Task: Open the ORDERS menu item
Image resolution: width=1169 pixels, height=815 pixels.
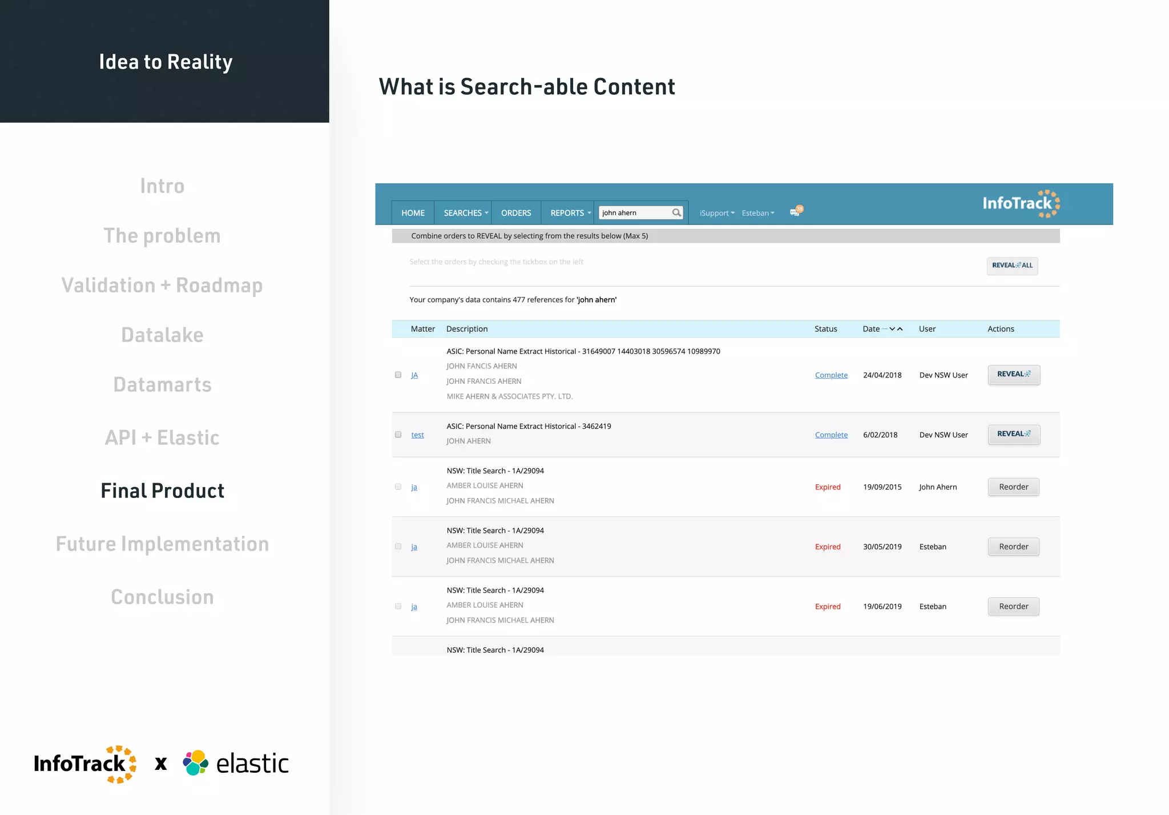Action: click(516, 213)
